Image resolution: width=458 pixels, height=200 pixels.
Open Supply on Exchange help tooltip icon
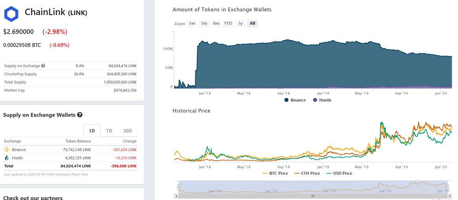[43, 66]
